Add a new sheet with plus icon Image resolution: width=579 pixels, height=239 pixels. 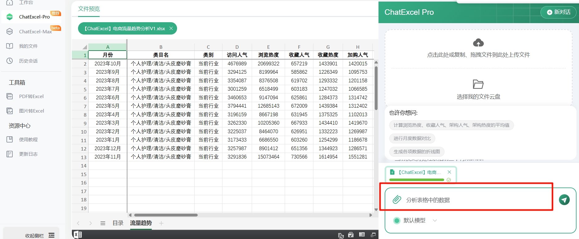coord(161,223)
